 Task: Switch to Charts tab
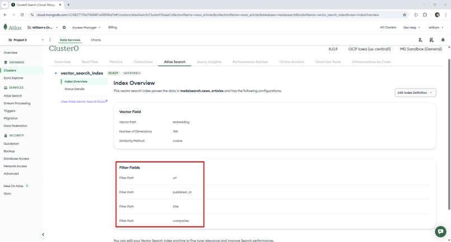96,40
